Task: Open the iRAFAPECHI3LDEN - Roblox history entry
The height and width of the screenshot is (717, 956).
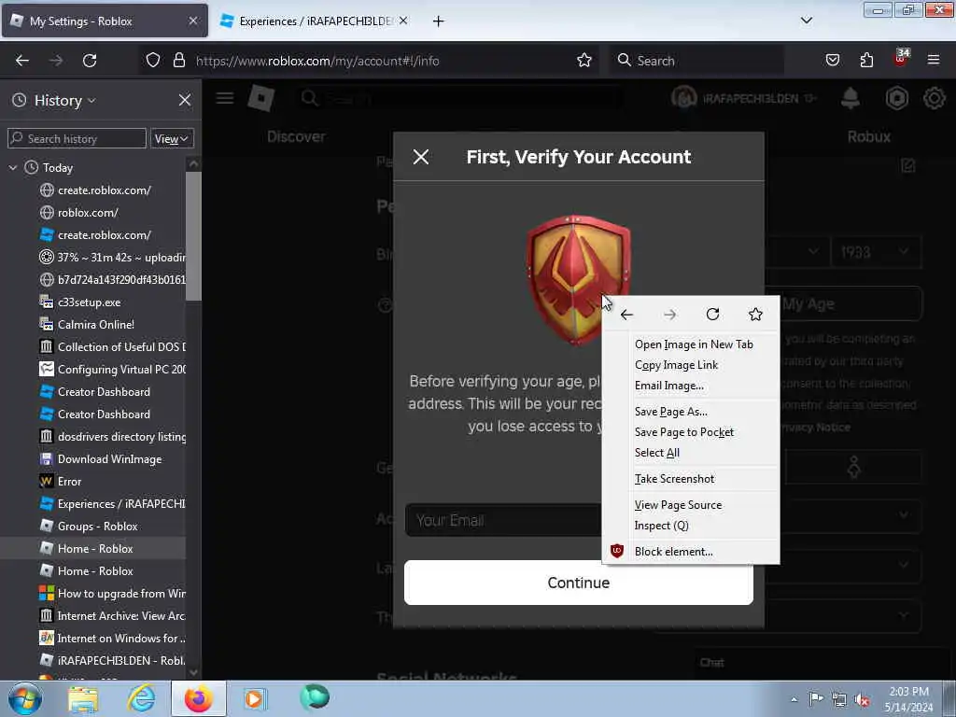Action: (x=120, y=660)
